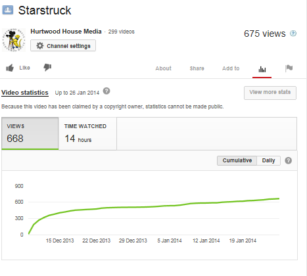Select the VIEWS 668 metric tab
The image size is (307, 276).
(30, 133)
